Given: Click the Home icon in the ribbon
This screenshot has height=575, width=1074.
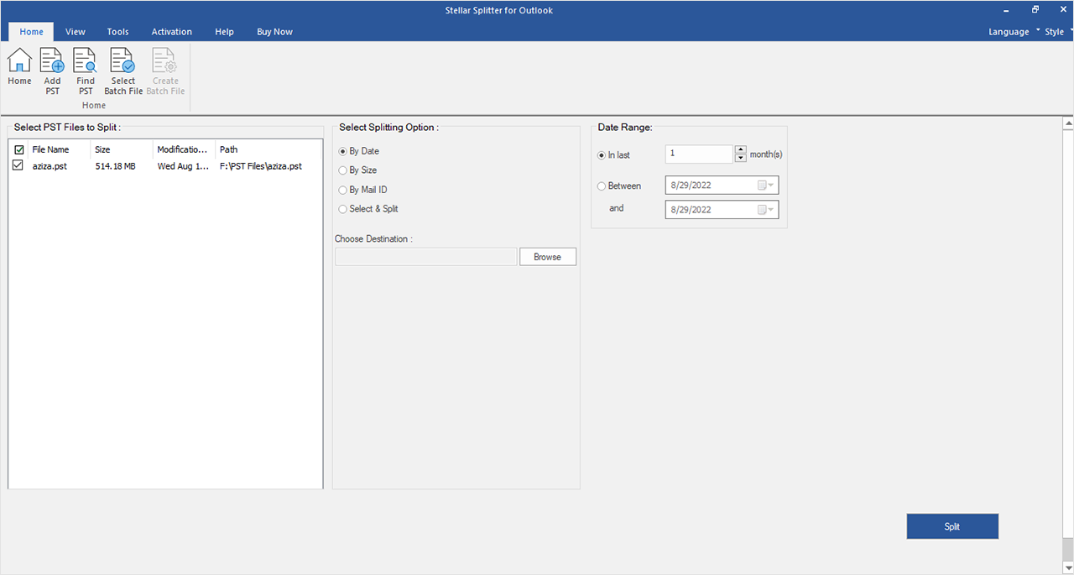Looking at the screenshot, I should [x=19, y=67].
